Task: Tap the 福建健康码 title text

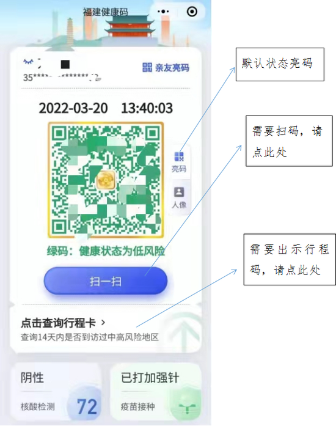Action: 106,12
